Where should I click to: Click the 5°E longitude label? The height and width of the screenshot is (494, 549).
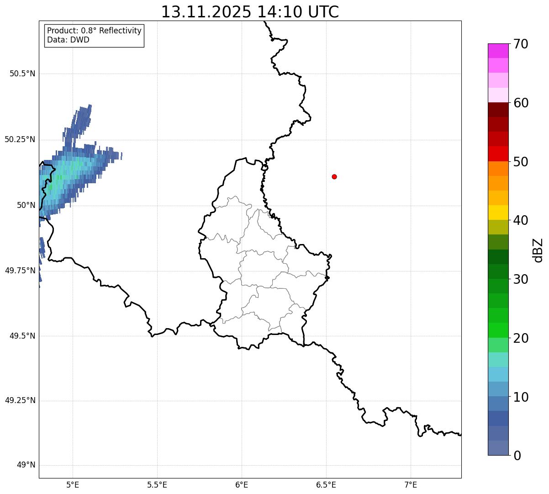coord(73,484)
